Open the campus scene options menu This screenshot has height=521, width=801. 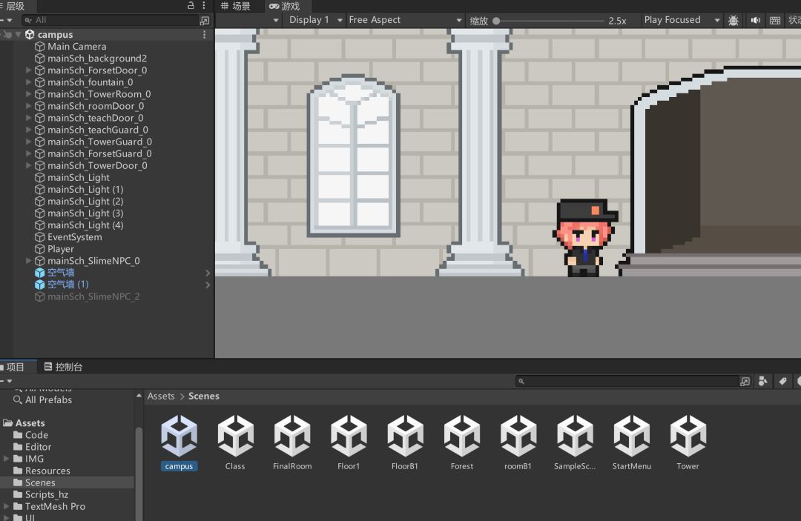pyautogui.click(x=205, y=35)
